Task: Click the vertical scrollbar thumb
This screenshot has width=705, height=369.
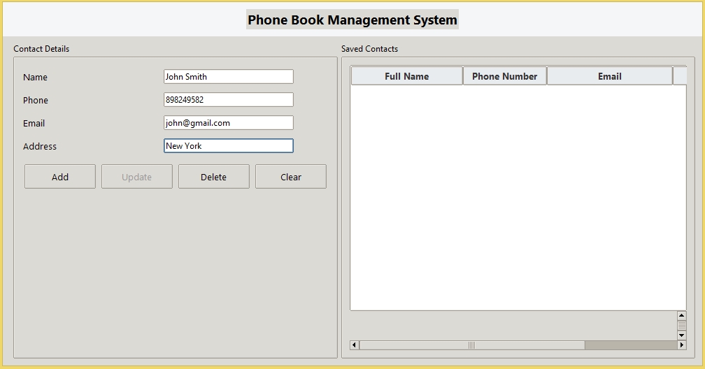Action: tap(682, 326)
